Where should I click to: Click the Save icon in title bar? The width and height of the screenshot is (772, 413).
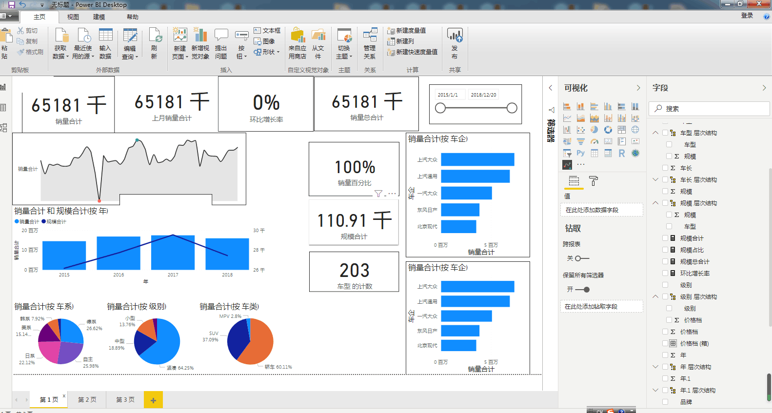pos(12,4)
